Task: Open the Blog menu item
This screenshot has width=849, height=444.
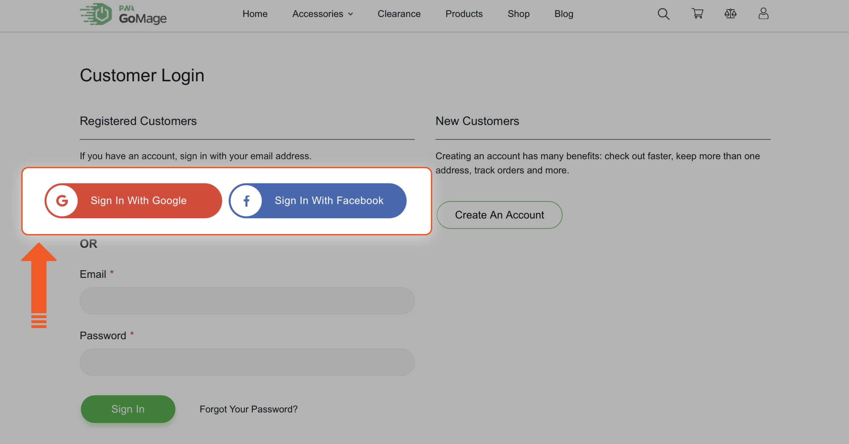Action: (564, 14)
